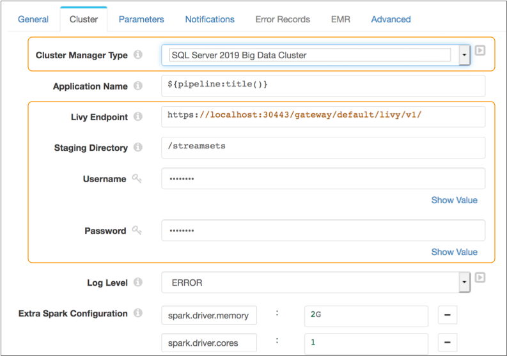Image resolution: width=507 pixels, height=356 pixels.
Task: Switch to the EMR tab
Action: tap(341, 19)
